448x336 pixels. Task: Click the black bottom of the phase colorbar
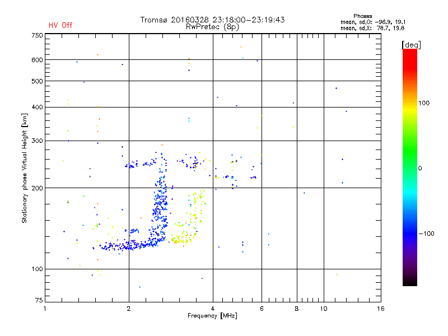(x=410, y=282)
